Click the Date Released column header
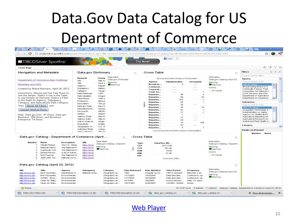The height and width of the screenshot is (224, 298). point(132,170)
